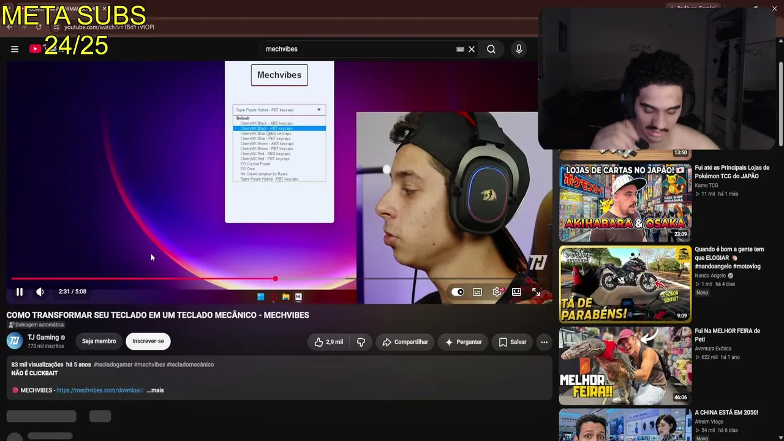The image size is (784, 441).
Task: Click the '83 mil visualizações' view count
Action: click(x=37, y=364)
